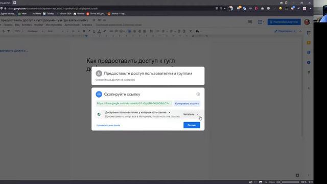Open the Maps side panel icon
The height and width of the screenshot is (184, 327).
click(309, 73)
